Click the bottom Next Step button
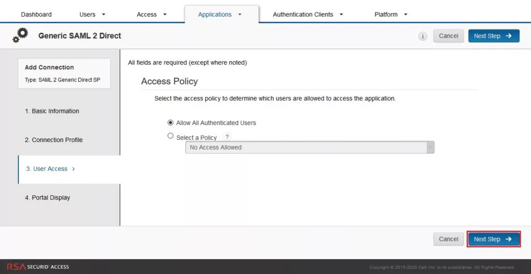 point(494,239)
